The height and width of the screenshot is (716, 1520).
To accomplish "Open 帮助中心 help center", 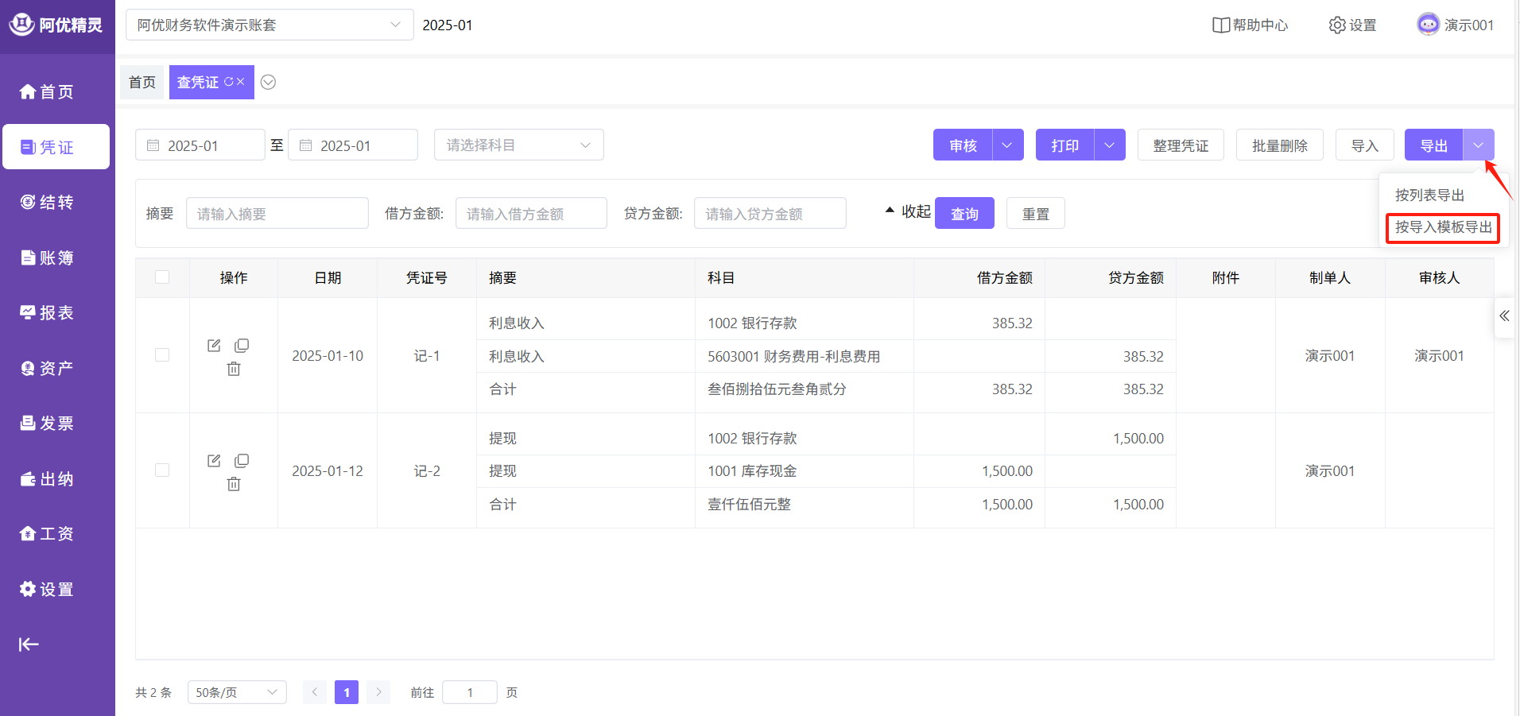I will point(1250,25).
